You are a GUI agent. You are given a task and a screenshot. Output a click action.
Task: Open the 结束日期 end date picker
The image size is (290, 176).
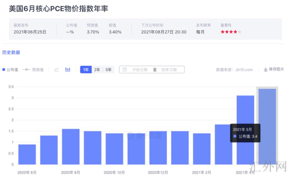pyautogui.click(x=169, y=70)
